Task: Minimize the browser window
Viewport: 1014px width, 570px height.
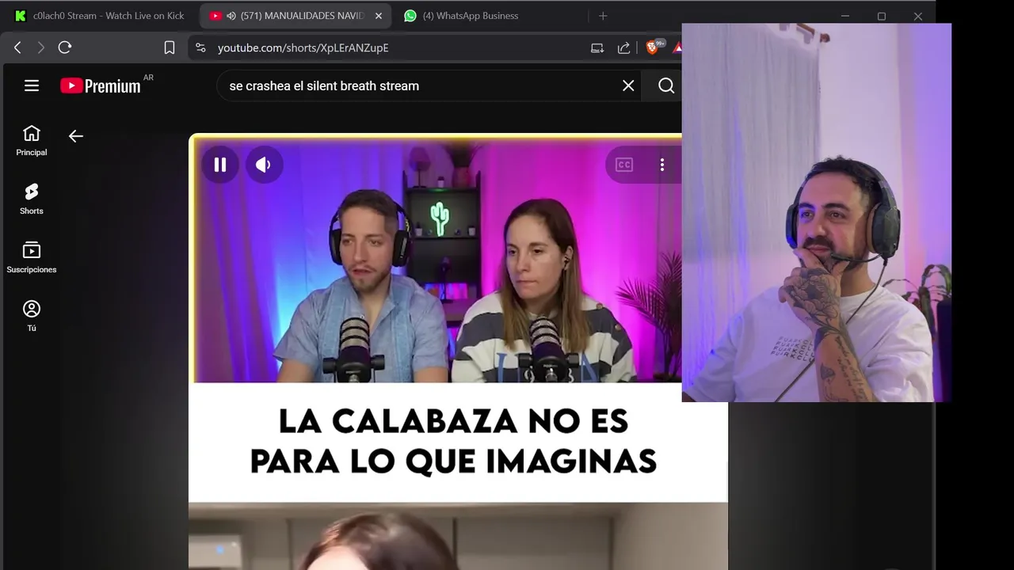Action: [845, 16]
